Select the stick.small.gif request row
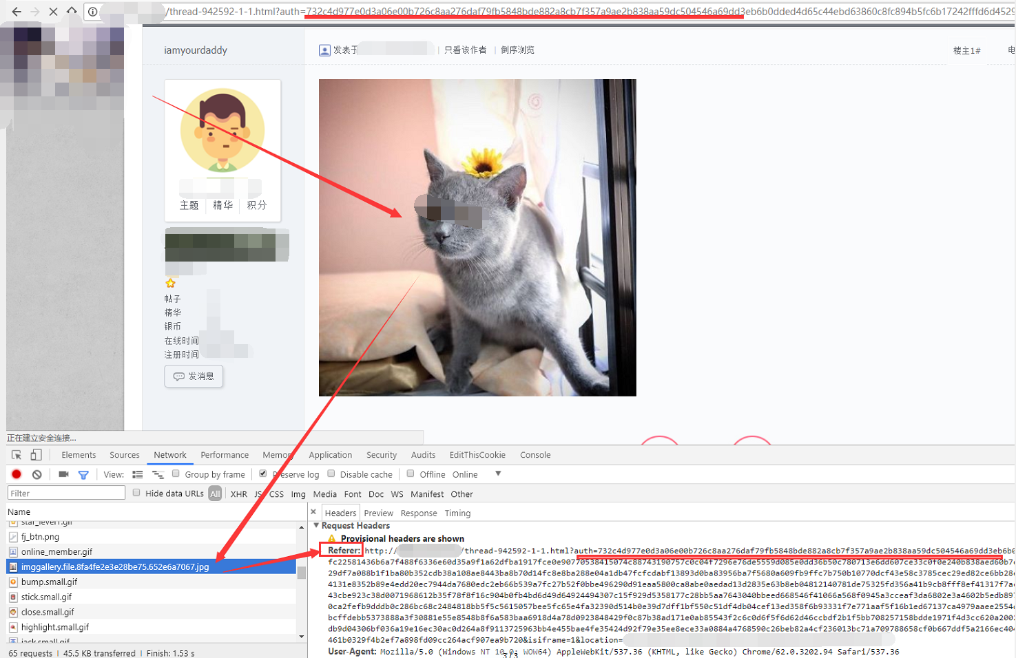 click(152, 597)
